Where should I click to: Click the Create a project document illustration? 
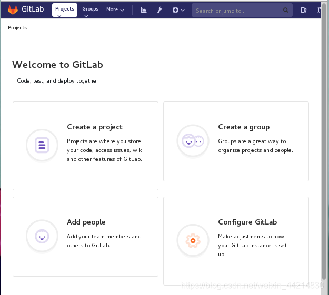tap(42, 145)
